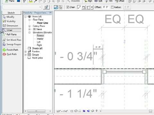Collapse the Views (all) tree node

pos(25,17)
